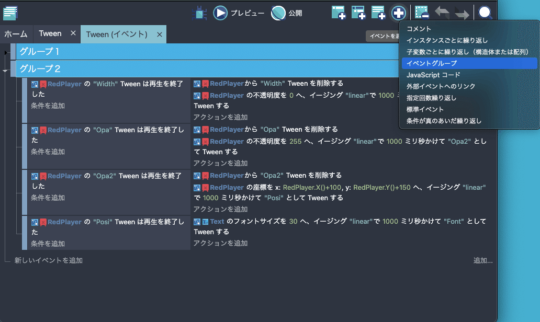Switch to the ホーム tab
540x322 pixels.
16,33
